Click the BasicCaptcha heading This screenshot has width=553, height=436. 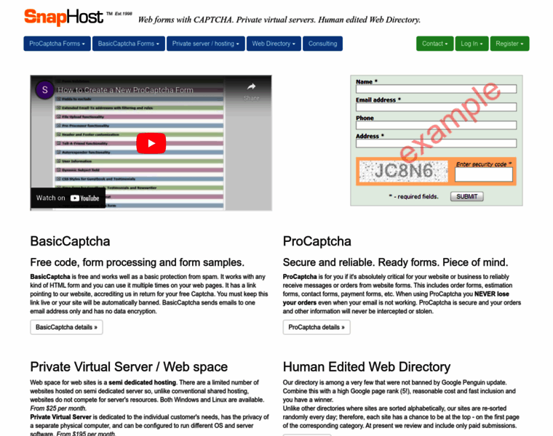(x=70, y=241)
